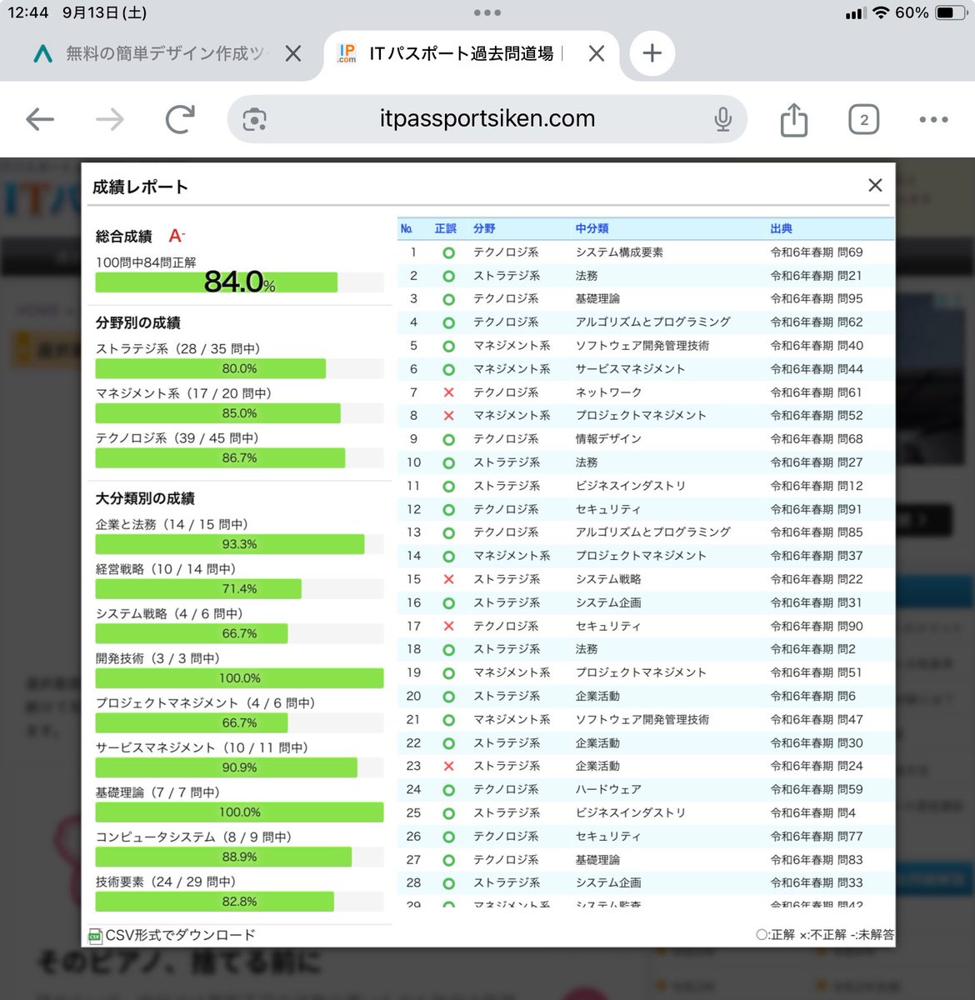
Task: Open the tab switcher showing 2 tabs
Action: (x=863, y=120)
